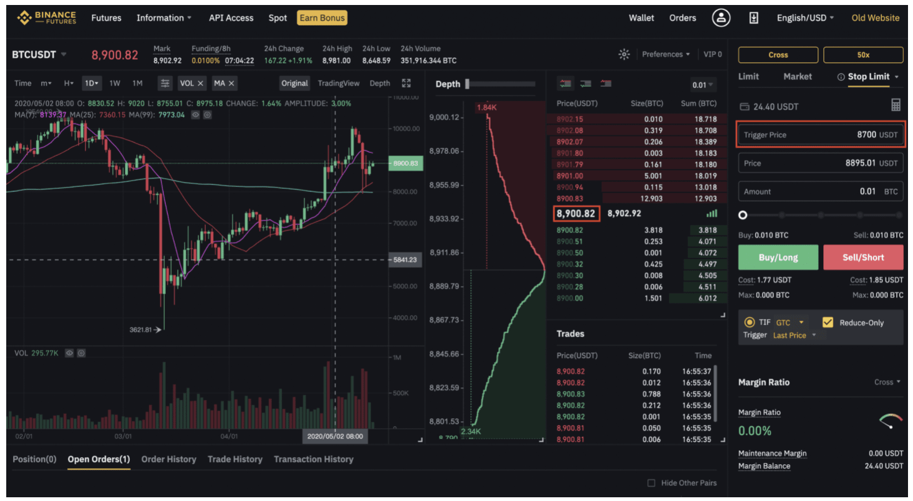Remove the MA indicator with its X
This screenshot has width=913, height=501.
tap(231, 83)
